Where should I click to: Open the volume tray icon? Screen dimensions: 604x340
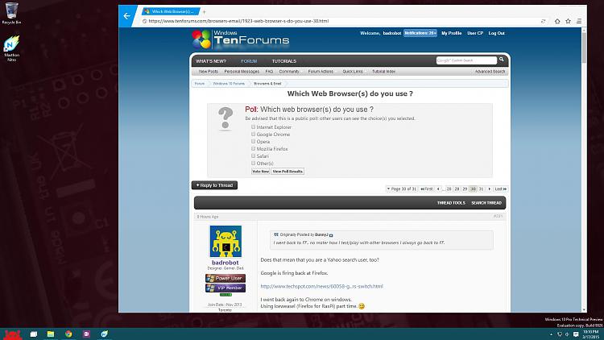tap(567, 334)
